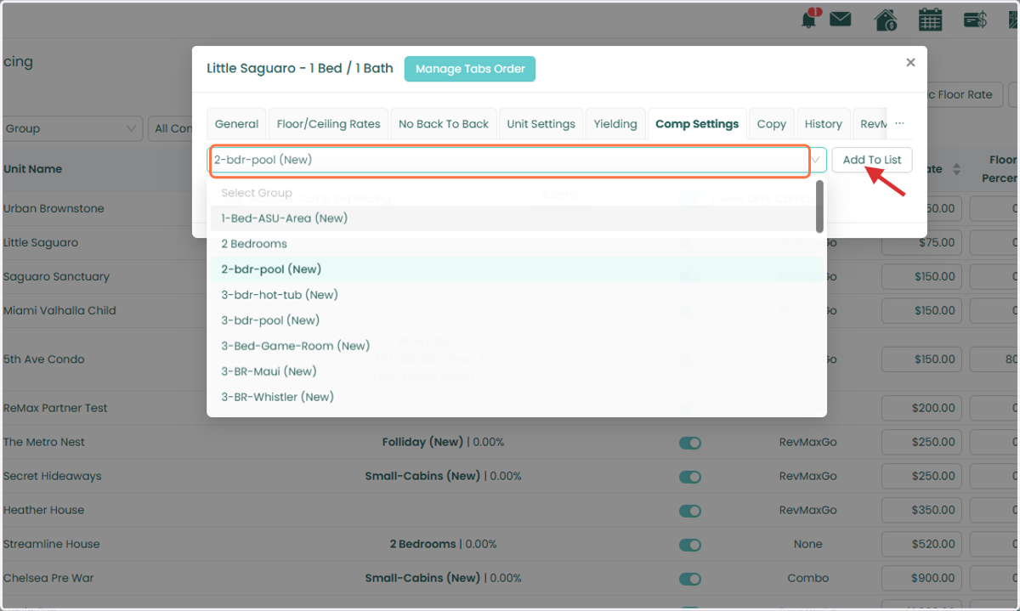Go to the Unit Settings tab

click(x=541, y=124)
